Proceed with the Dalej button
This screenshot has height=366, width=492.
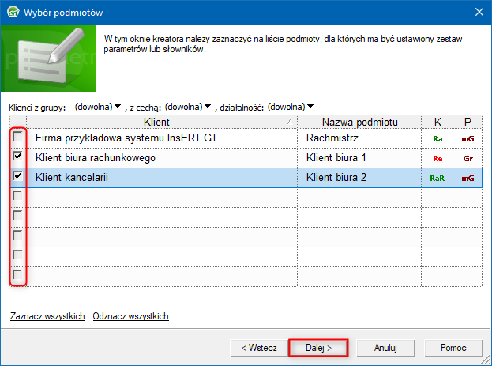point(318,348)
